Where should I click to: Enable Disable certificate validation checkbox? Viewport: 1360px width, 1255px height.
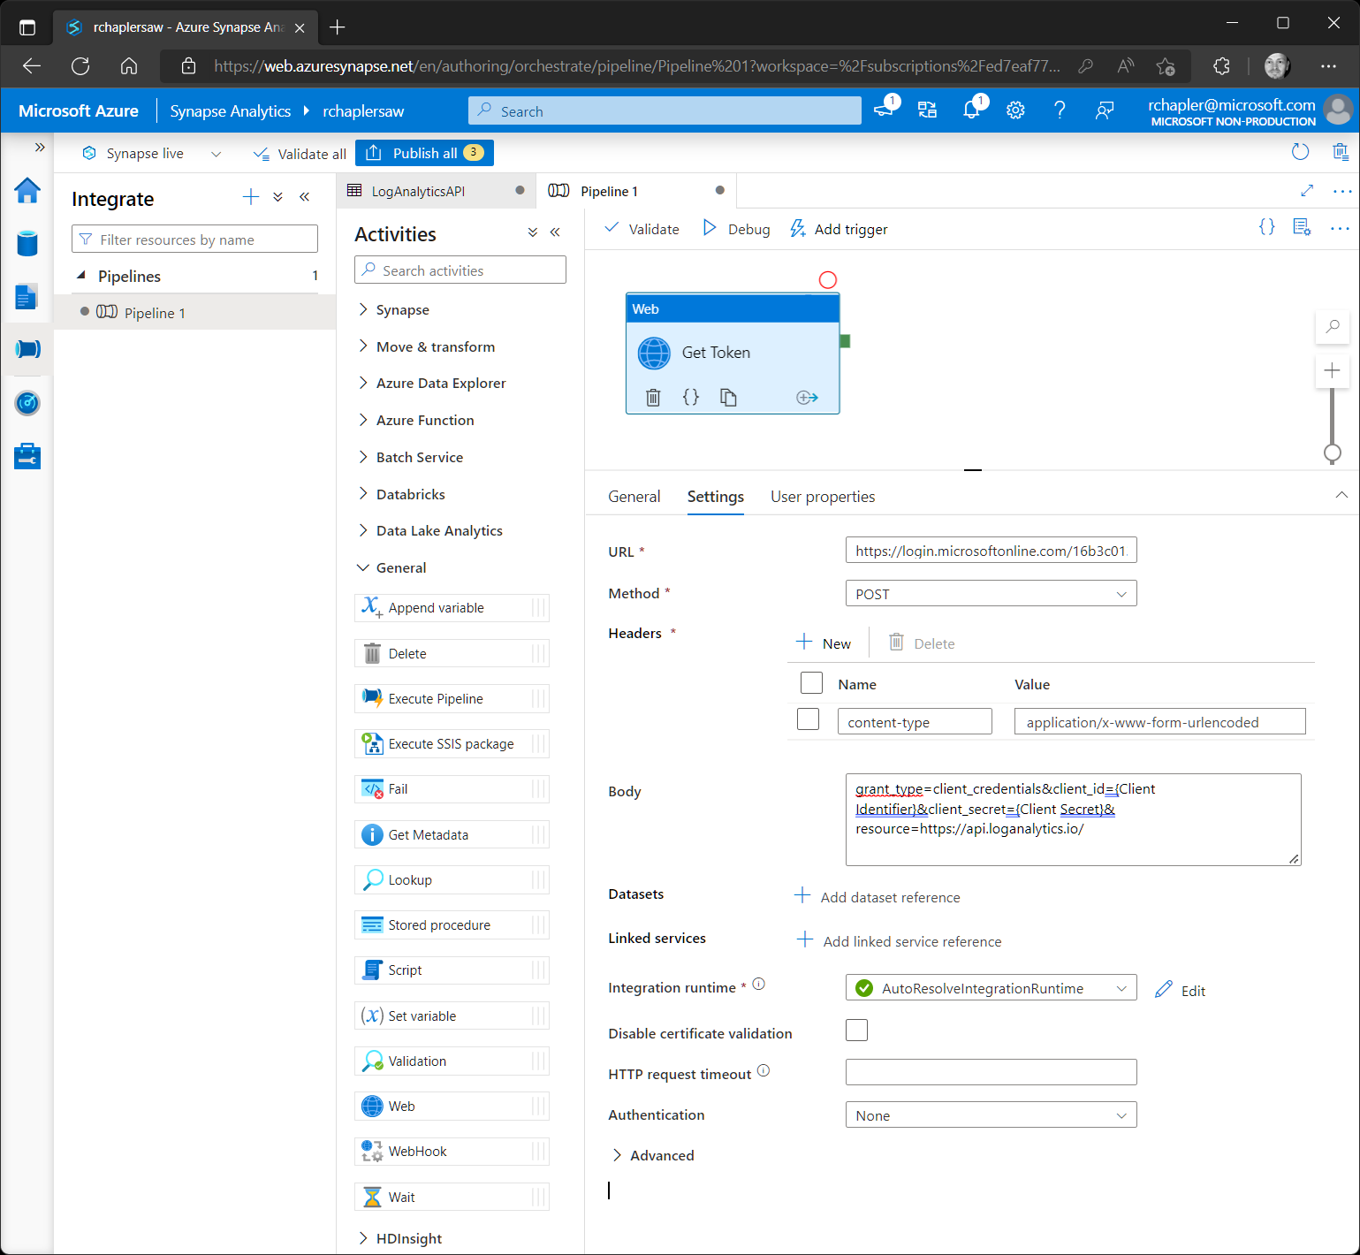tap(856, 1031)
